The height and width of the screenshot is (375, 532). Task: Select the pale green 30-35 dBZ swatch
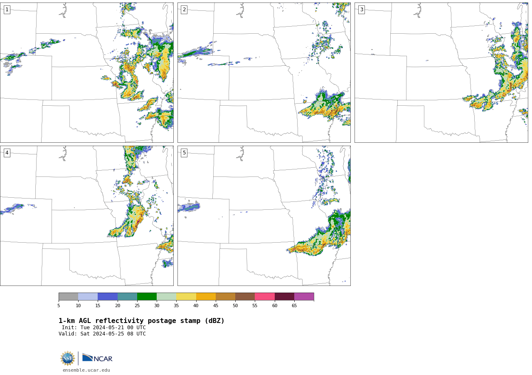pyautogui.click(x=166, y=297)
